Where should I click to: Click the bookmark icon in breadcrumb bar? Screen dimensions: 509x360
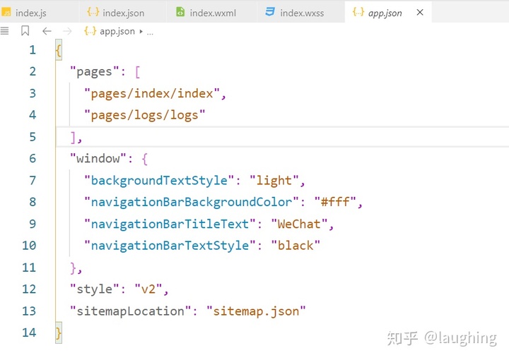[x=25, y=31]
